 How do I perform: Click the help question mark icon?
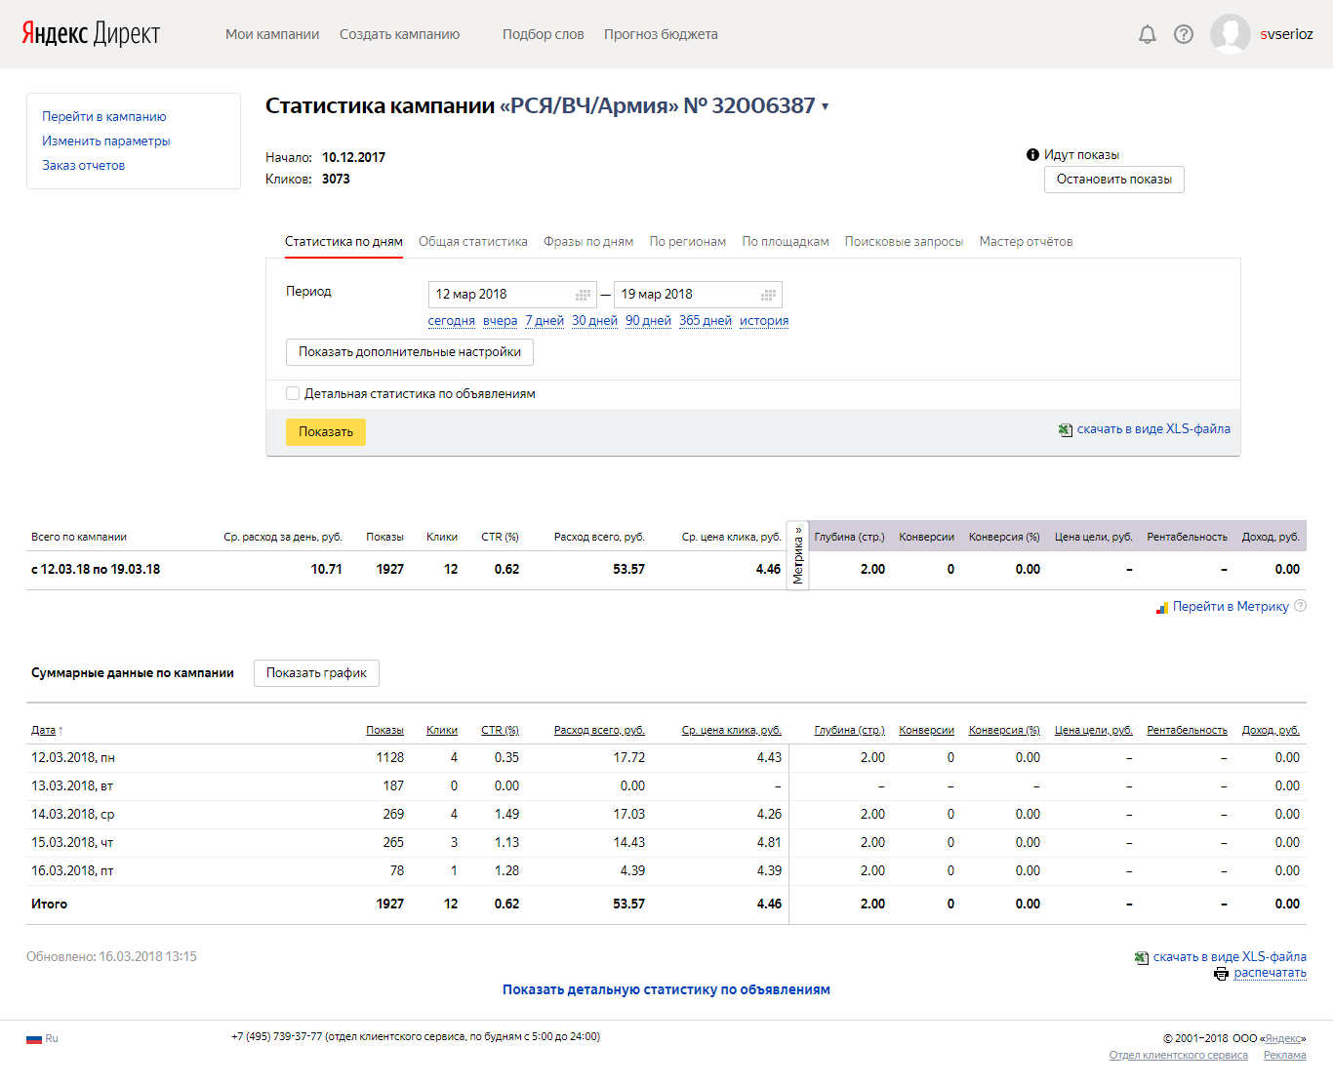pyautogui.click(x=1184, y=34)
